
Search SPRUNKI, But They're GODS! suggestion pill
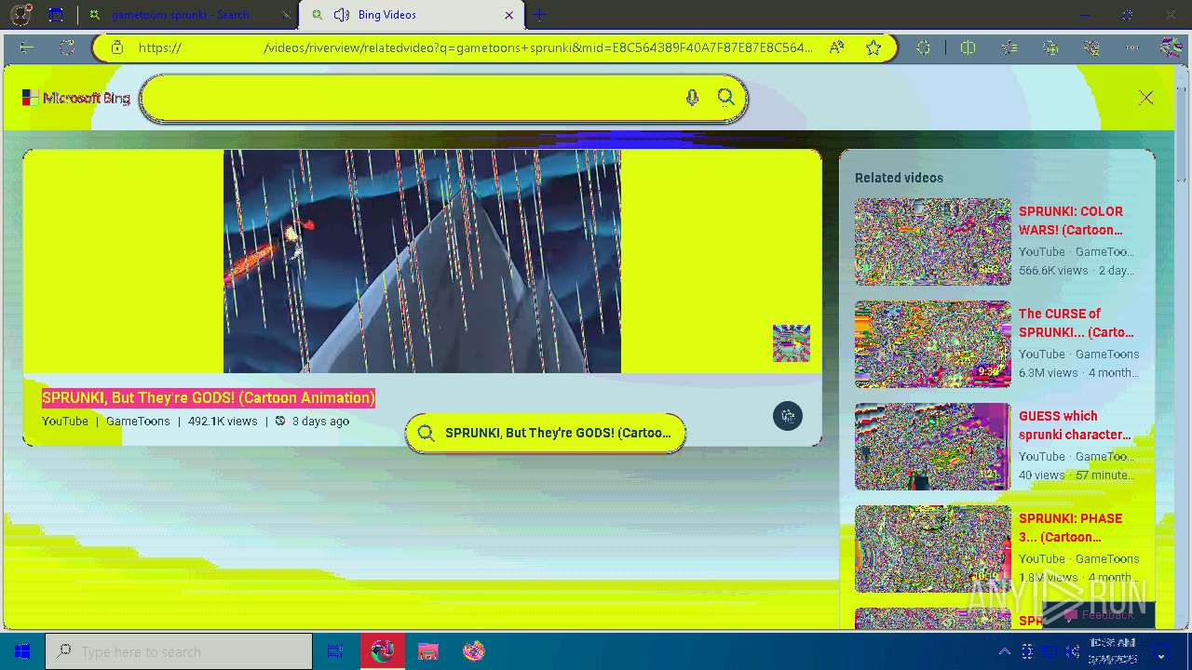[x=546, y=433]
